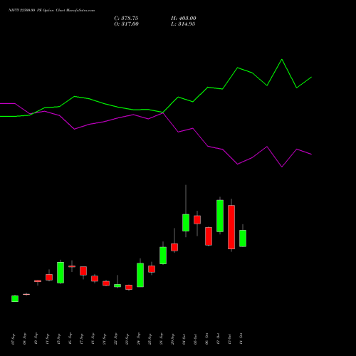Viewport: 356px width, 356px height.
Task: Select the red candlestick for 06 Oct
Action: coord(209,236)
